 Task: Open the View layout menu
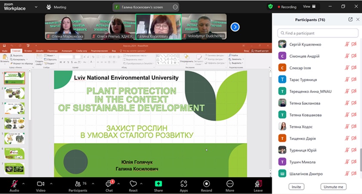click(309, 6)
